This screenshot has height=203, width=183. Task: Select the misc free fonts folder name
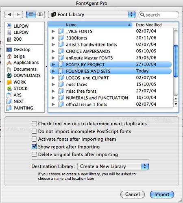point(81,91)
